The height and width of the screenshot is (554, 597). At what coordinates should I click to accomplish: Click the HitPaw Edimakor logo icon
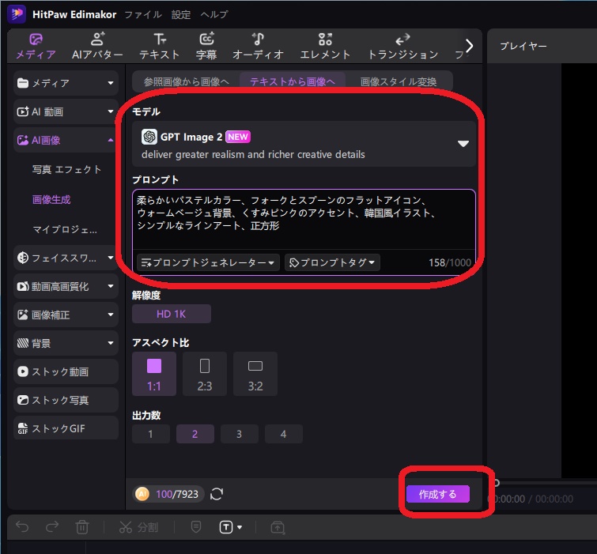coord(17,14)
